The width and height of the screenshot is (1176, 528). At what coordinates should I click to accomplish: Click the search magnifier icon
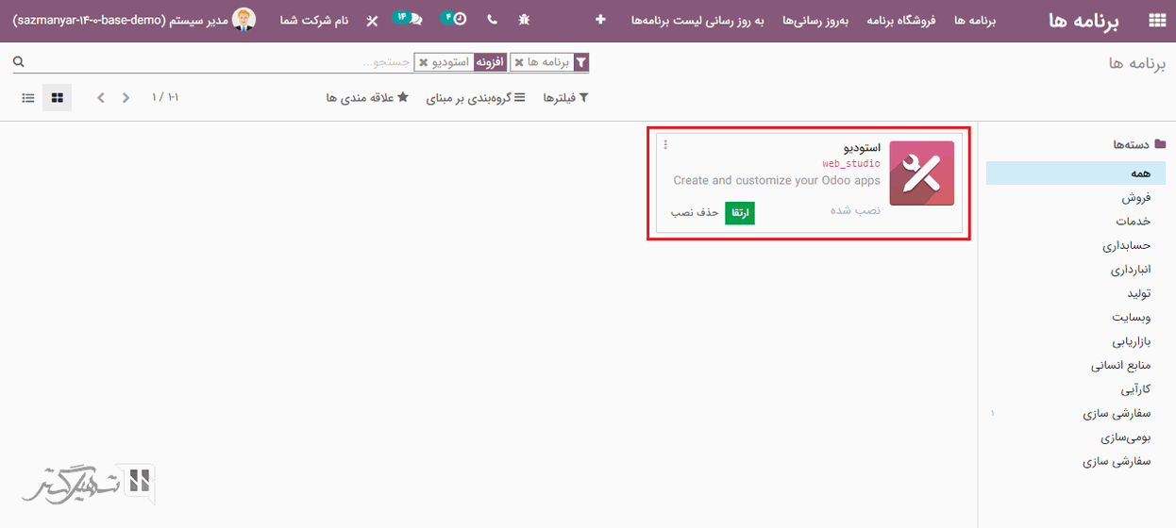coord(18,62)
